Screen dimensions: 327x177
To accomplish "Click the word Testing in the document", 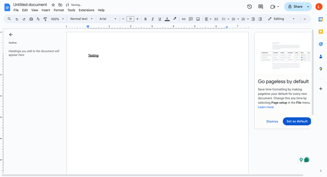I will pyautogui.click(x=93, y=55).
